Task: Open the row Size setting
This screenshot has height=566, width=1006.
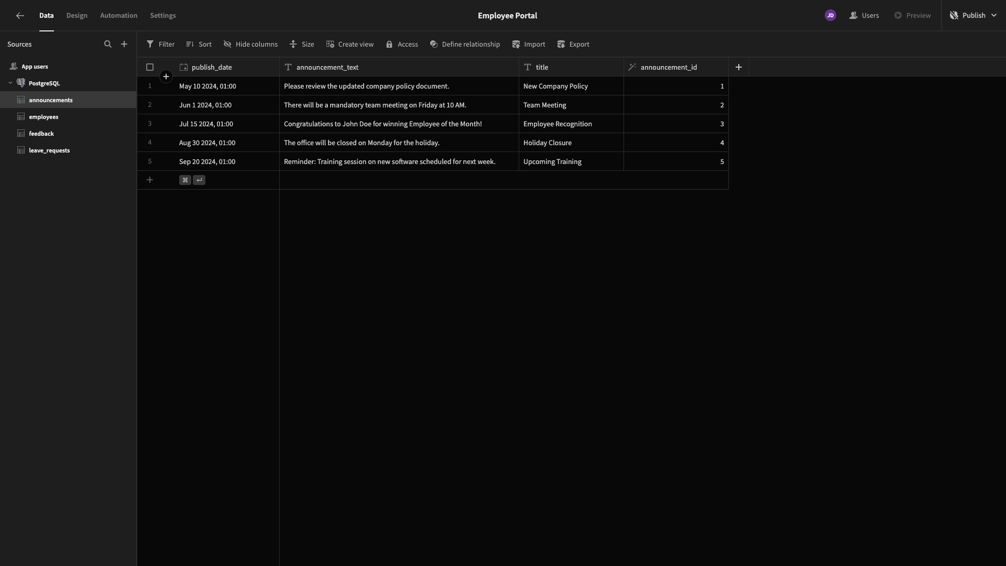Action: (x=302, y=45)
